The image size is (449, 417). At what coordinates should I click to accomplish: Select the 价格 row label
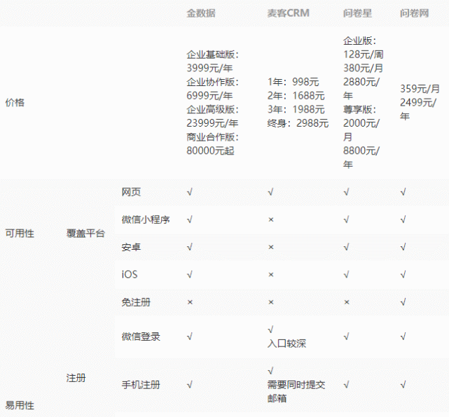click(15, 102)
